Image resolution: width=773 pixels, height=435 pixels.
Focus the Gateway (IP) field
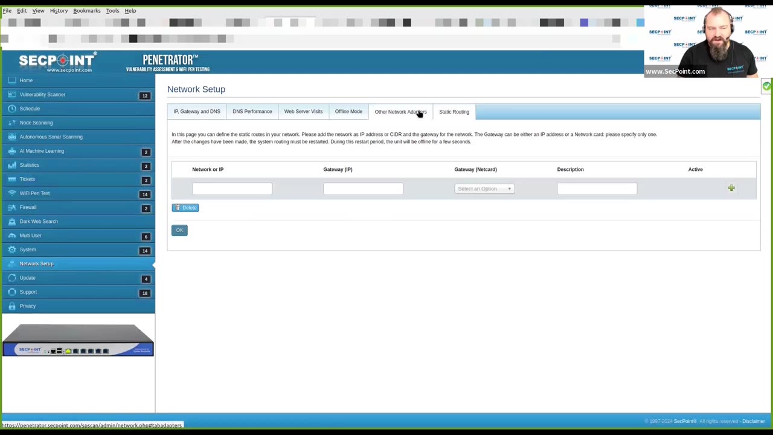click(363, 188)
